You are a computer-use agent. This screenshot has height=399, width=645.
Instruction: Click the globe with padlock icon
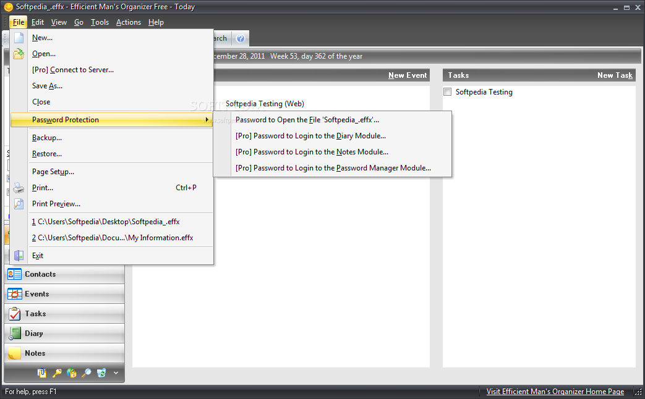point(72,372)
